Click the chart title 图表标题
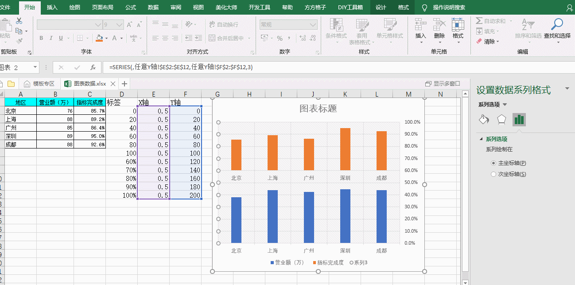The height and width of the screenshot is (285, 575). click(318, 109)
